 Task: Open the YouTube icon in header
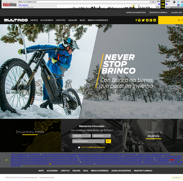pos(147,20)
